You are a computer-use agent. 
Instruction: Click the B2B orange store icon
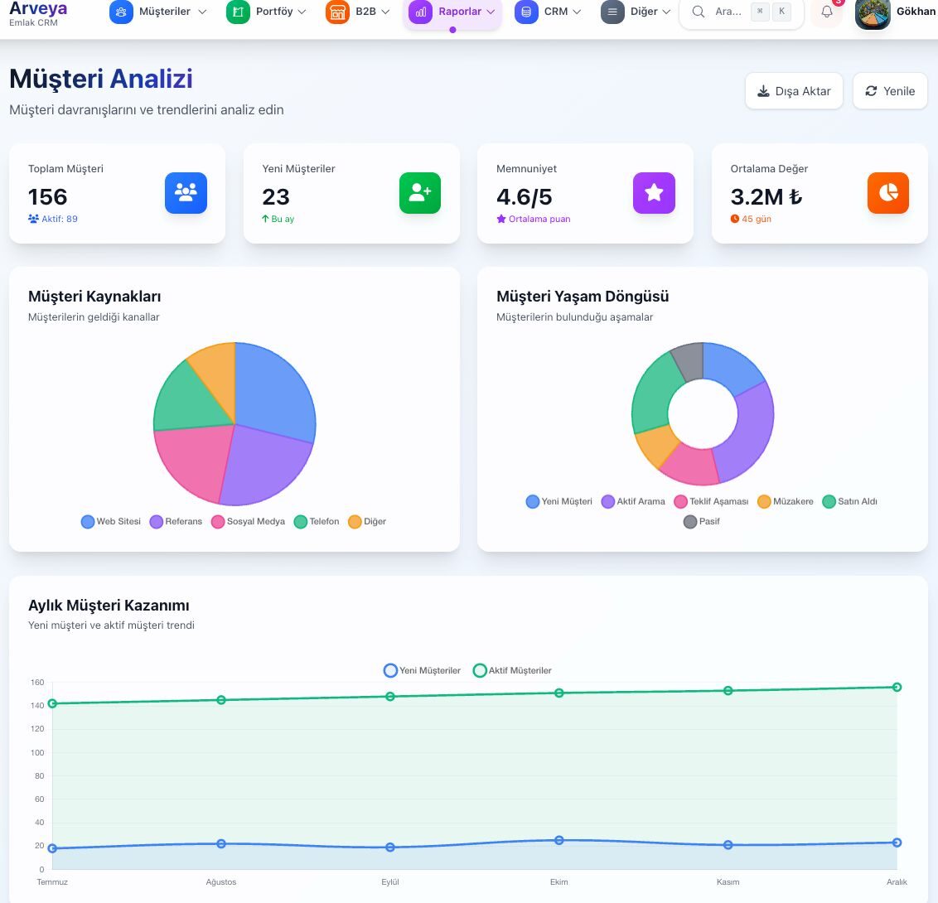[x=337, y=12]
